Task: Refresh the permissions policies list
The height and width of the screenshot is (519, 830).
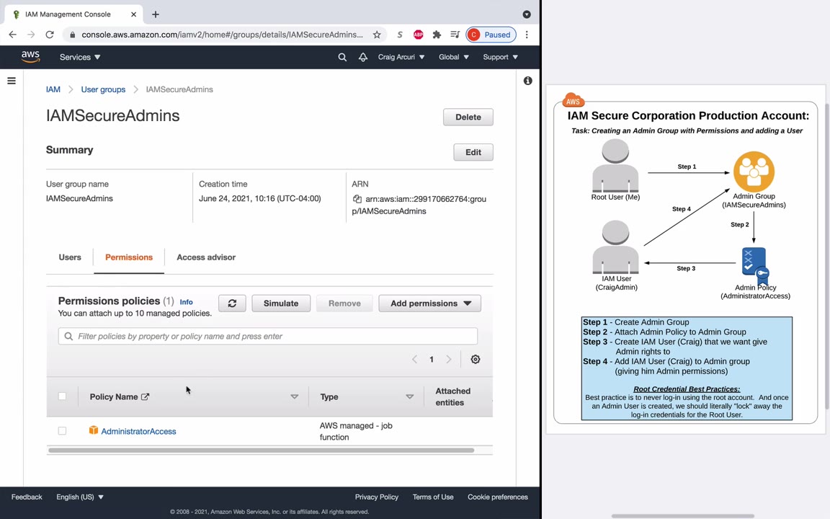Action: point(233,303)
